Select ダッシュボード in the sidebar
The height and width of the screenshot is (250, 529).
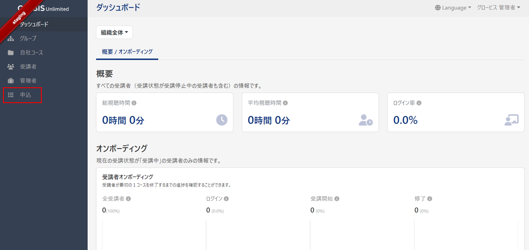coord(43,24)
